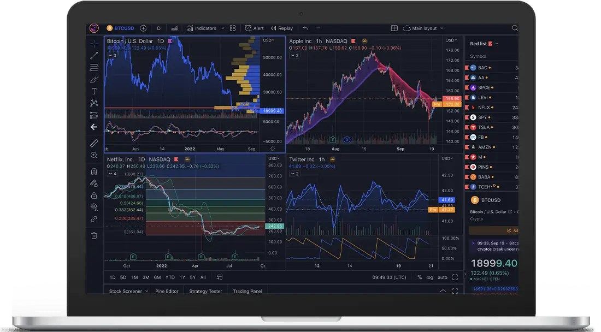Open the forecasting and position tools
601x332 pixels.
(x=94, y=115)
